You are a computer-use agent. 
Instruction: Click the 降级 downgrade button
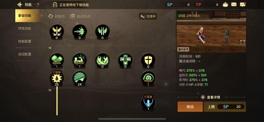tap(190, 107)
